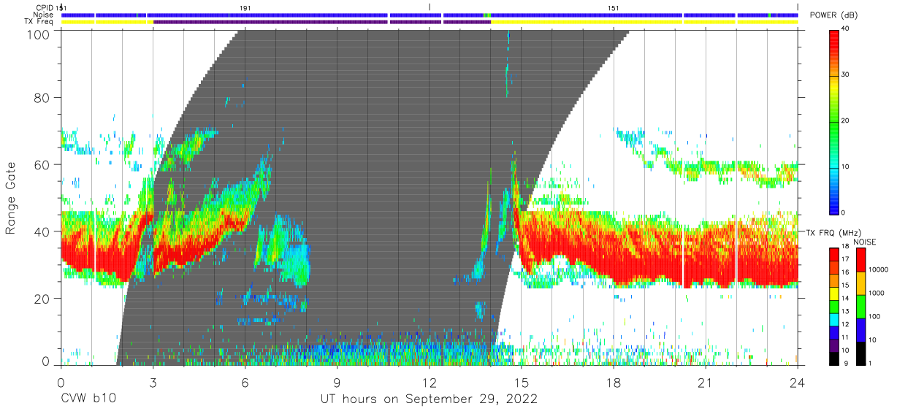Click the 12 tick on the UT hours axis
897x414 pixels.
click(x=430, y=382)
